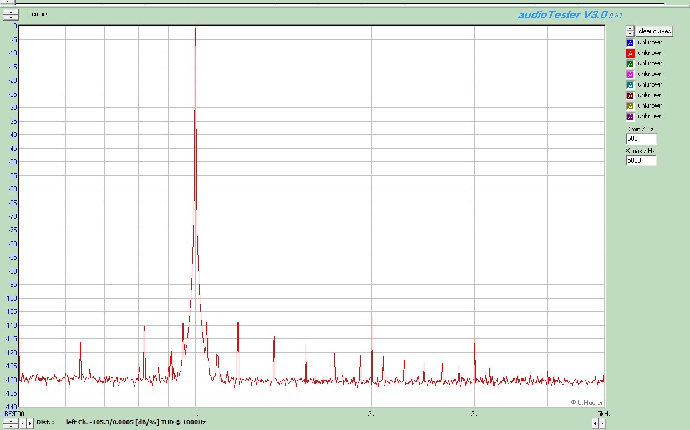Click right arrow next to Dist. label
Screen dimensions: 690x430
coord(30,423)
